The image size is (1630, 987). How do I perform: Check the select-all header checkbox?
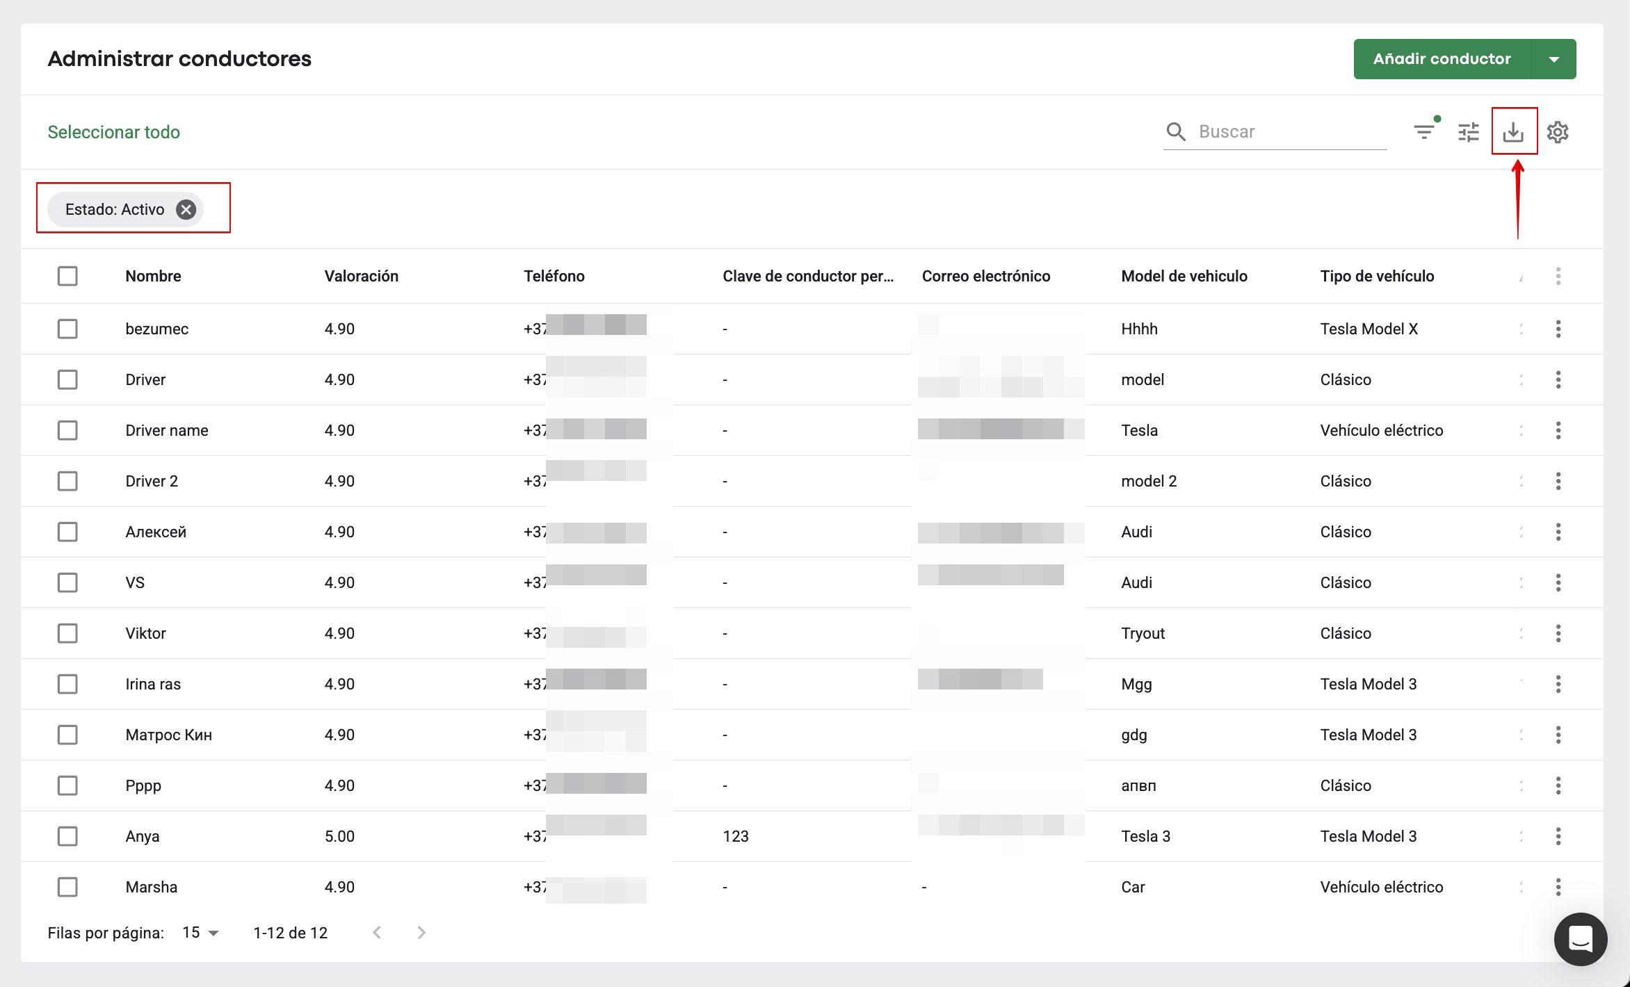(67, 276)
